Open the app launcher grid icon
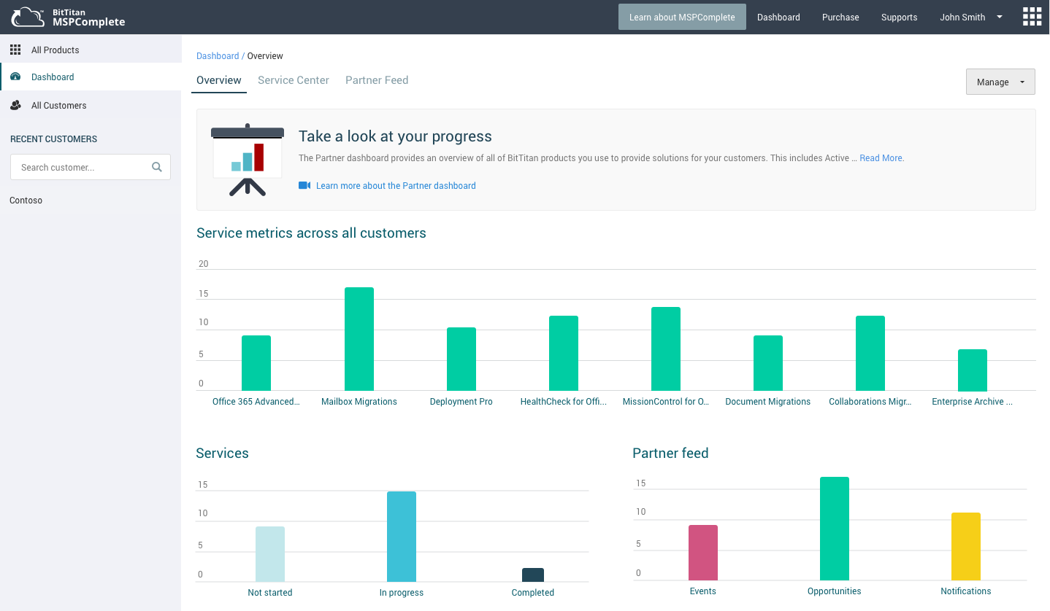The image size is (1050, 611). pos(1032,17)
